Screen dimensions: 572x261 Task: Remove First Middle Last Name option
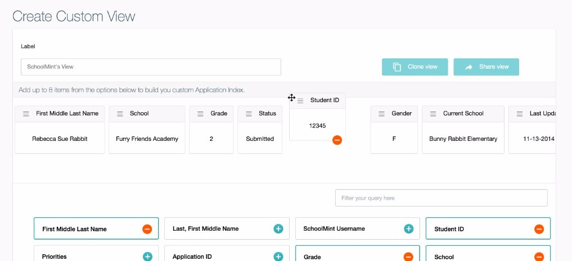pyautogui.click(x=147, y=229)
